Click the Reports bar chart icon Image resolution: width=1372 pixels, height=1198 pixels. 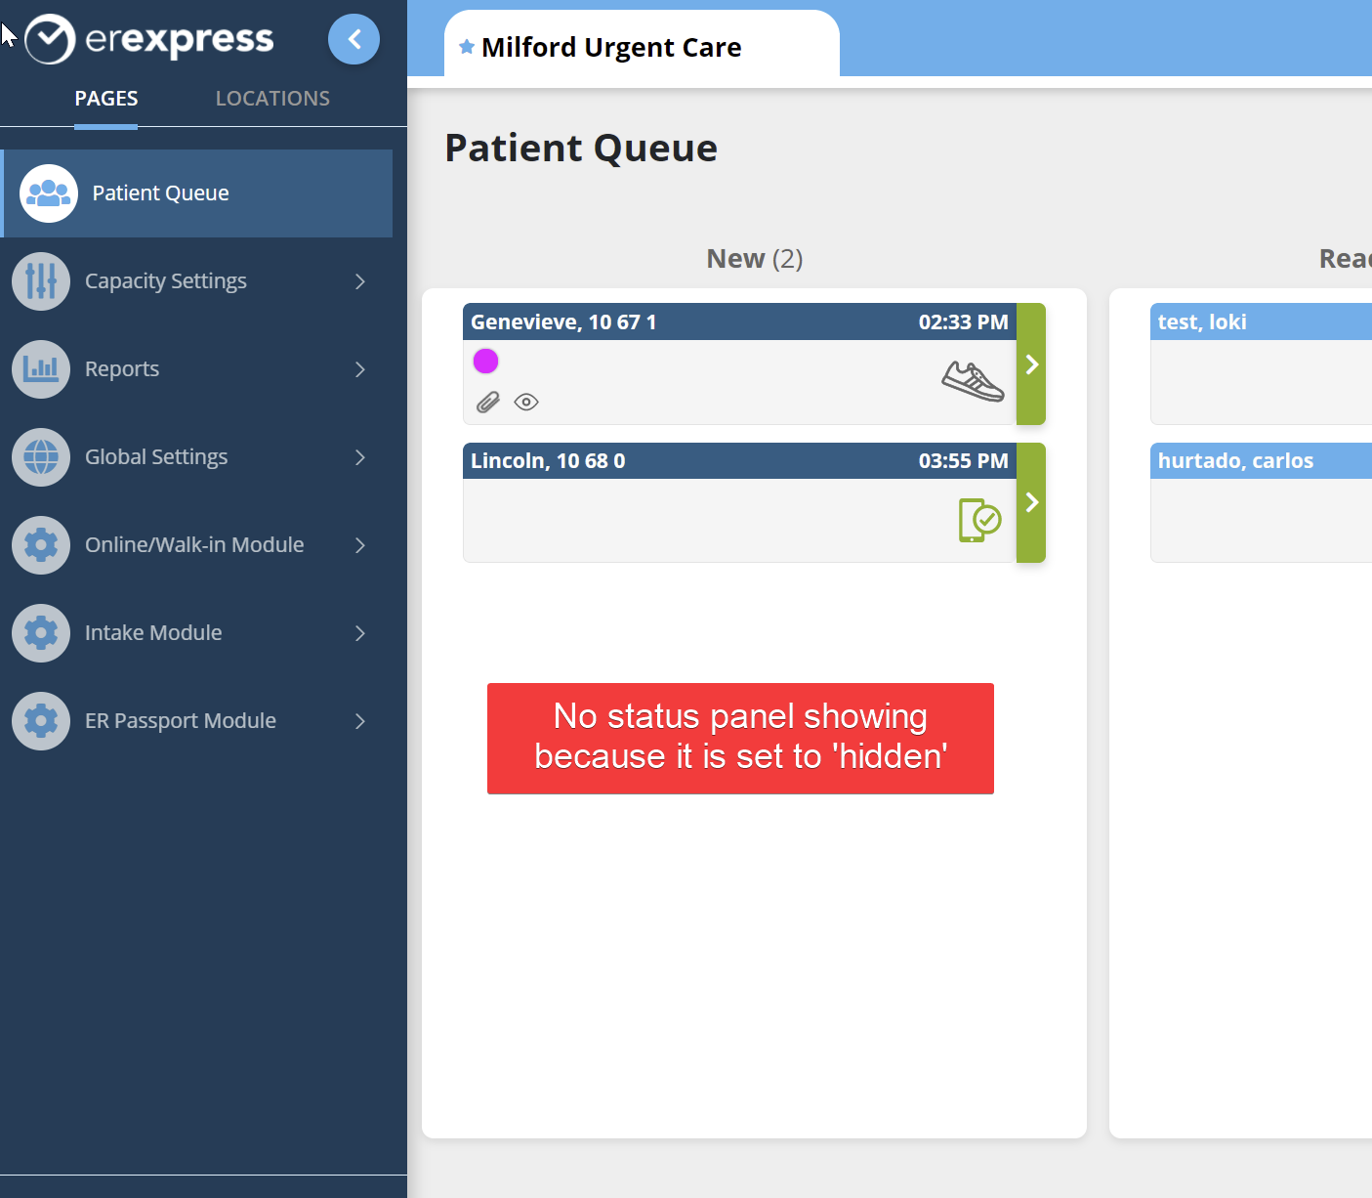click(41, 369)
